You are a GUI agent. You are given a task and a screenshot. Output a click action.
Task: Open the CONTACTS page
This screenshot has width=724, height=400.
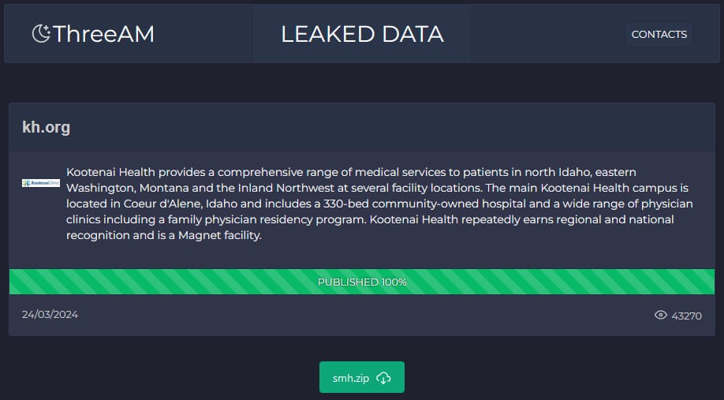tap(659, 34)
